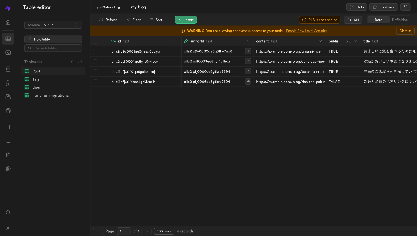This screenshot has width=417, height=236.
Task: Click the Refresh toolbar button
Action: click(108, 20)
